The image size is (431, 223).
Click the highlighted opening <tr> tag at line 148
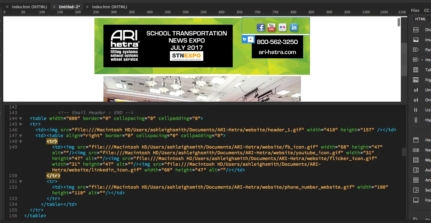coord(52,141)
